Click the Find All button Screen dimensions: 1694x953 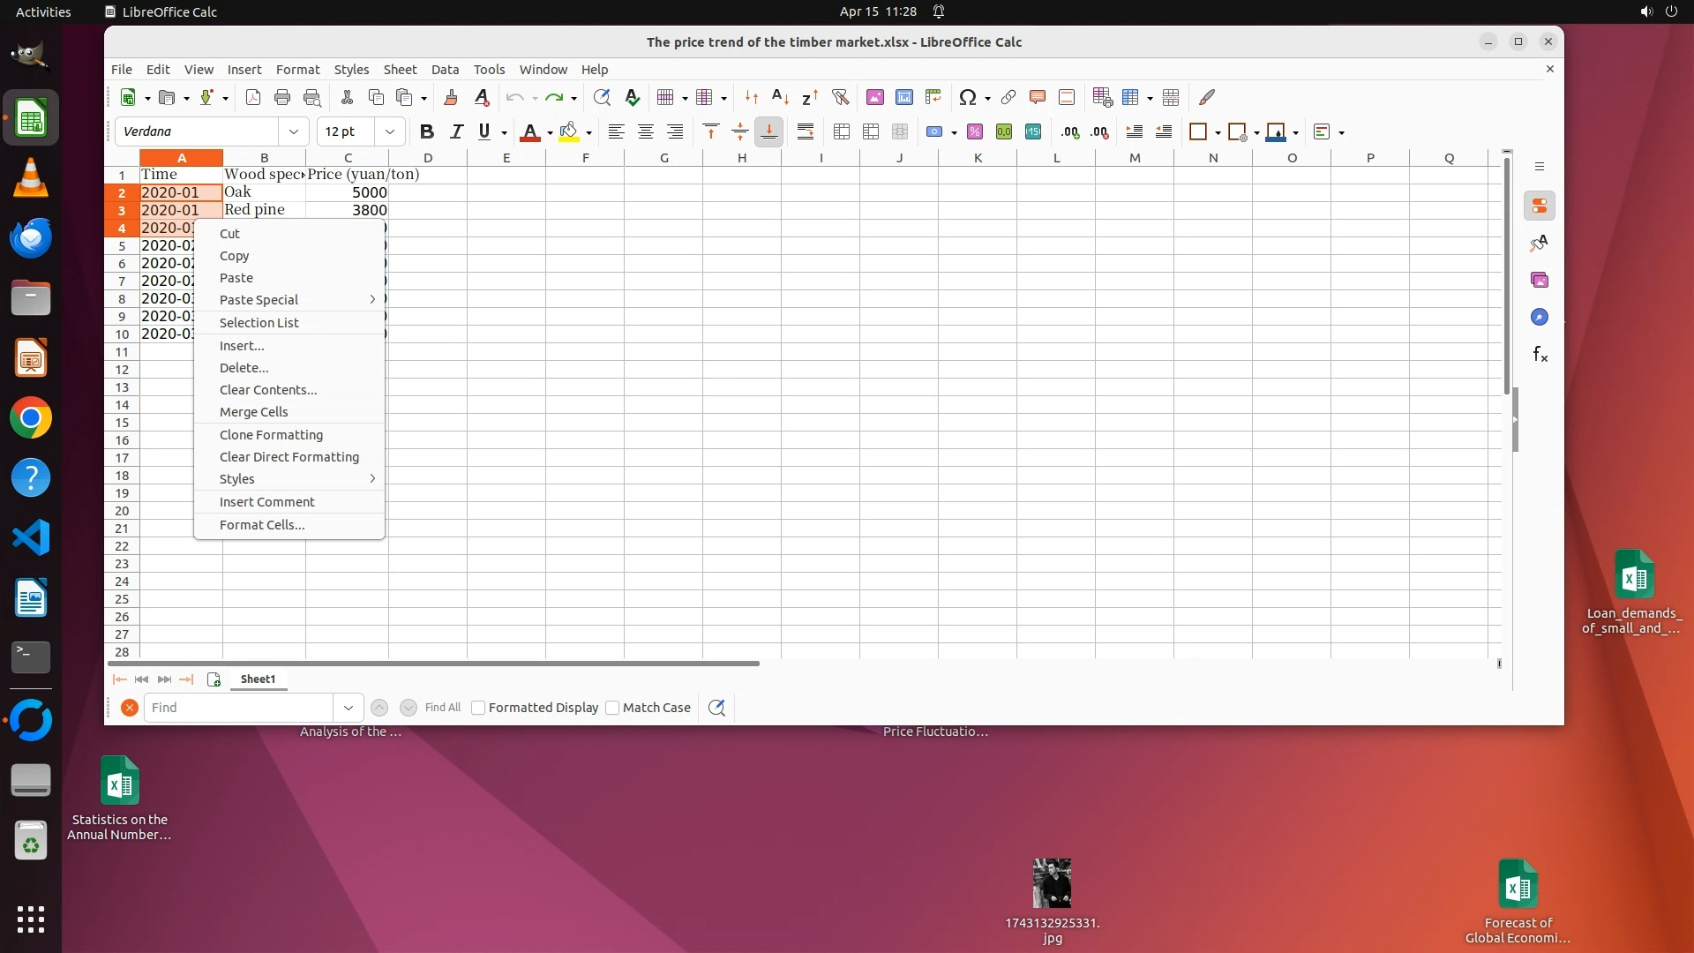coord(442,708)
